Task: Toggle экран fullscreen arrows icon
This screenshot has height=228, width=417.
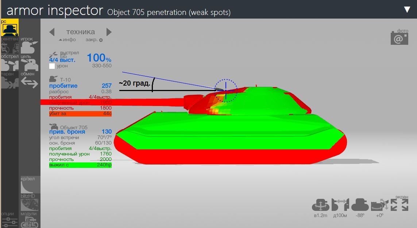Action: [399, 205]
